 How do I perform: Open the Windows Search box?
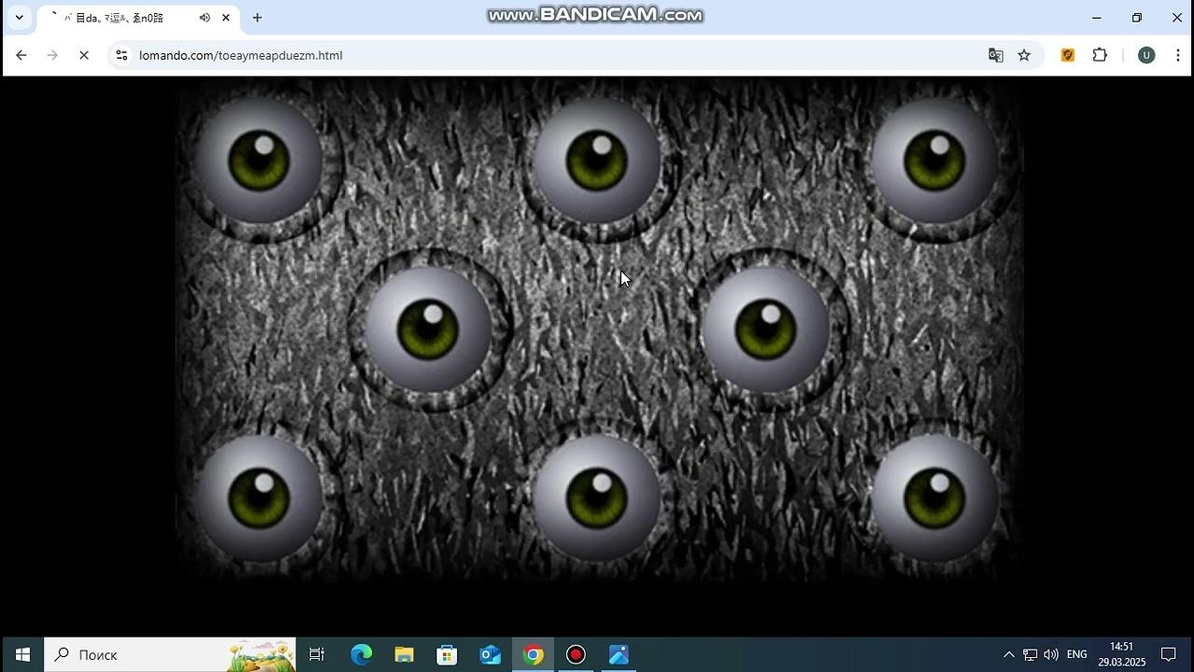[x=170, y=654]
